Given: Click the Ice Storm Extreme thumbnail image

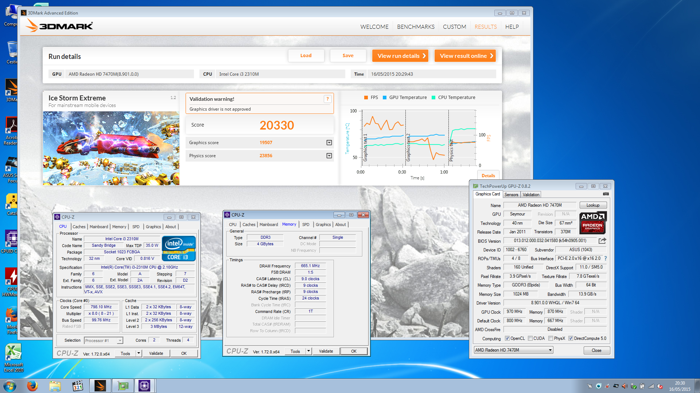Looking at the screenshot, I should tap(111, 148).
